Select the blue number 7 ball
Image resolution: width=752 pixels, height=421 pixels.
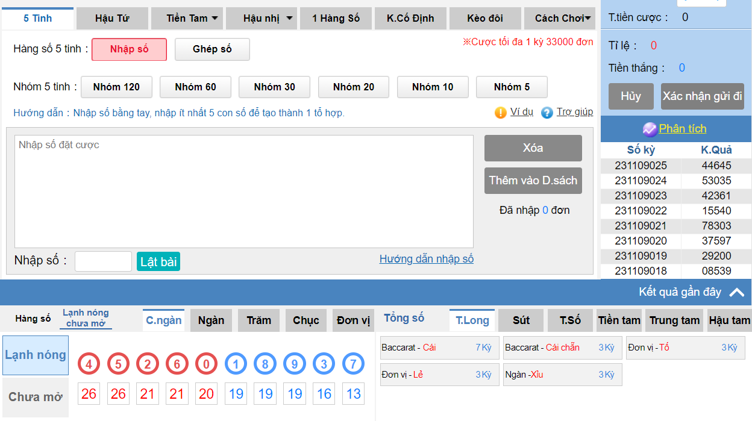(x=353, y=364)
